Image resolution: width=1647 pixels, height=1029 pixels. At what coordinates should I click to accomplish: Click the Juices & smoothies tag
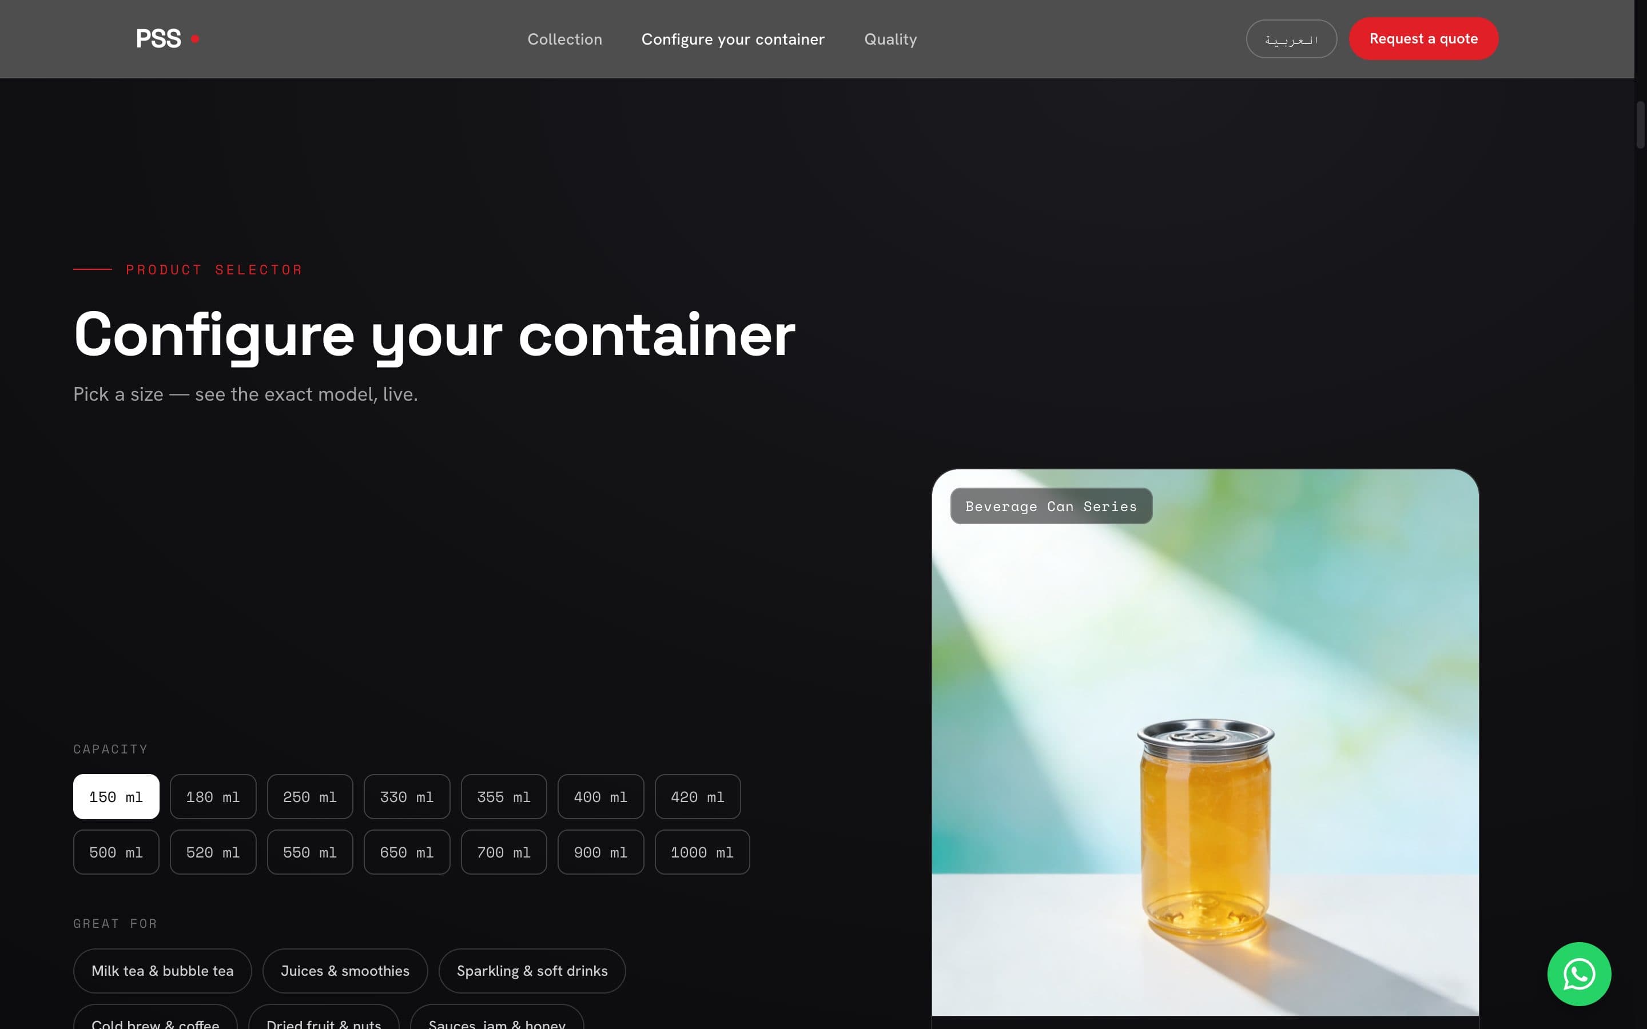click(345, 971)
